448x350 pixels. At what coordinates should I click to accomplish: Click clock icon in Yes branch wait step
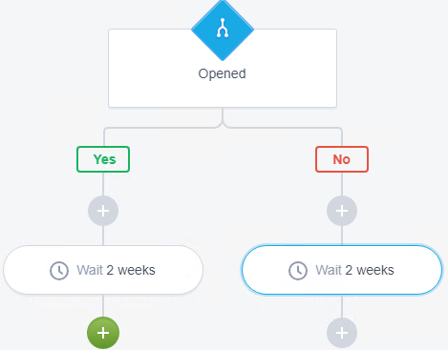click(59, 271)
